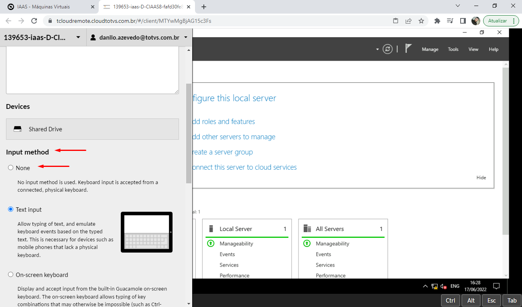
Task: Toggle Chrome side panel icon
Action: click(463, 21)
